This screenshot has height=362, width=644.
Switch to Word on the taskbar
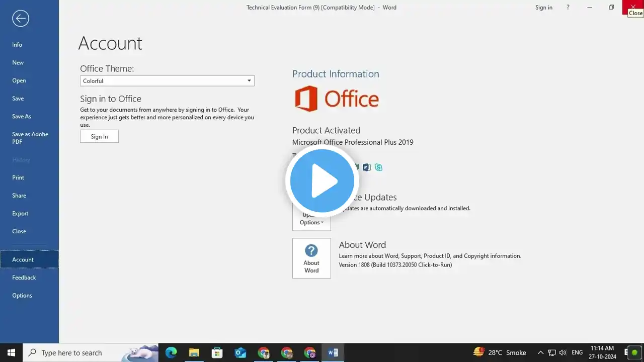pyautogui.click(x=333, y=352)
